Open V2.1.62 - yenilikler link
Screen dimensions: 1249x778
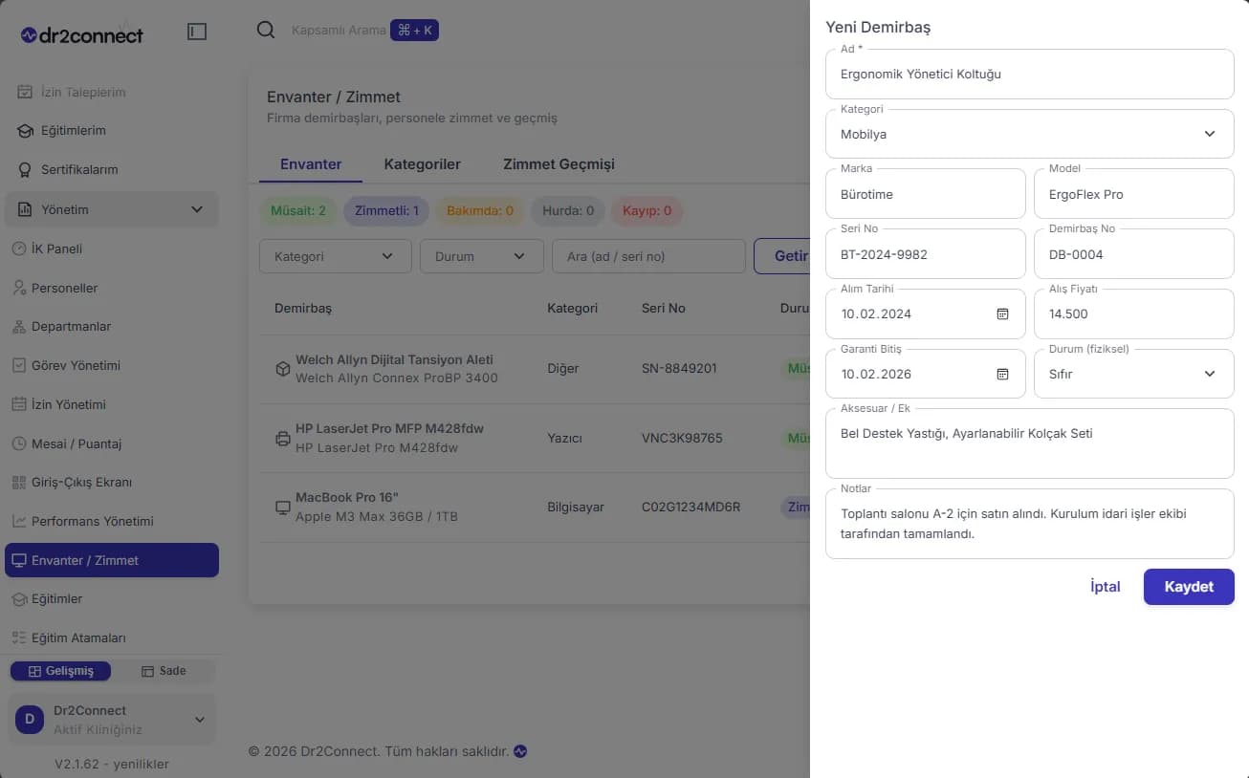(x=112, y=764)
